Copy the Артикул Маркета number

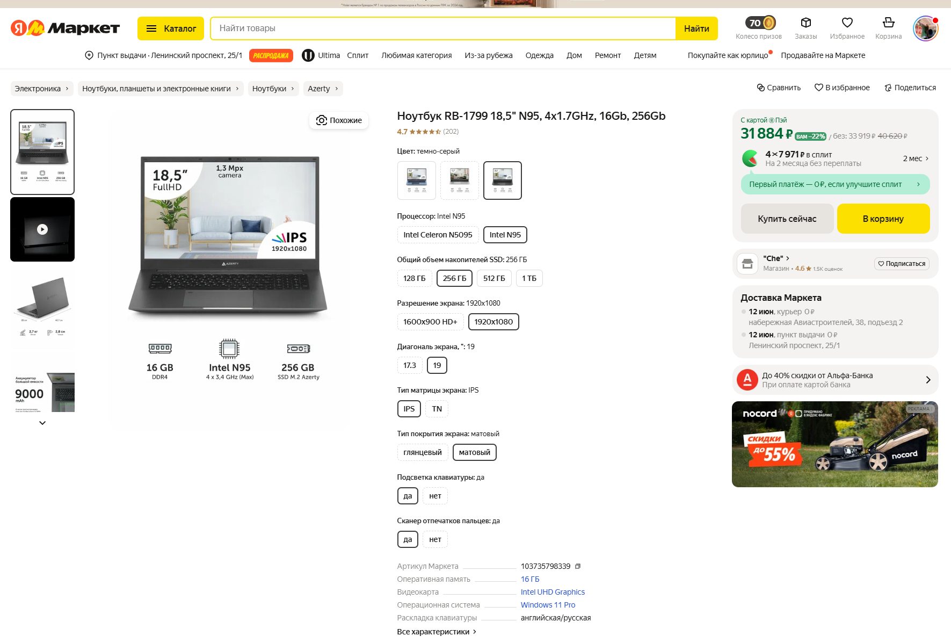(578, 566)
